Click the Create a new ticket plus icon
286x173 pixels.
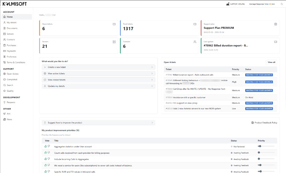tap(45, 67)
